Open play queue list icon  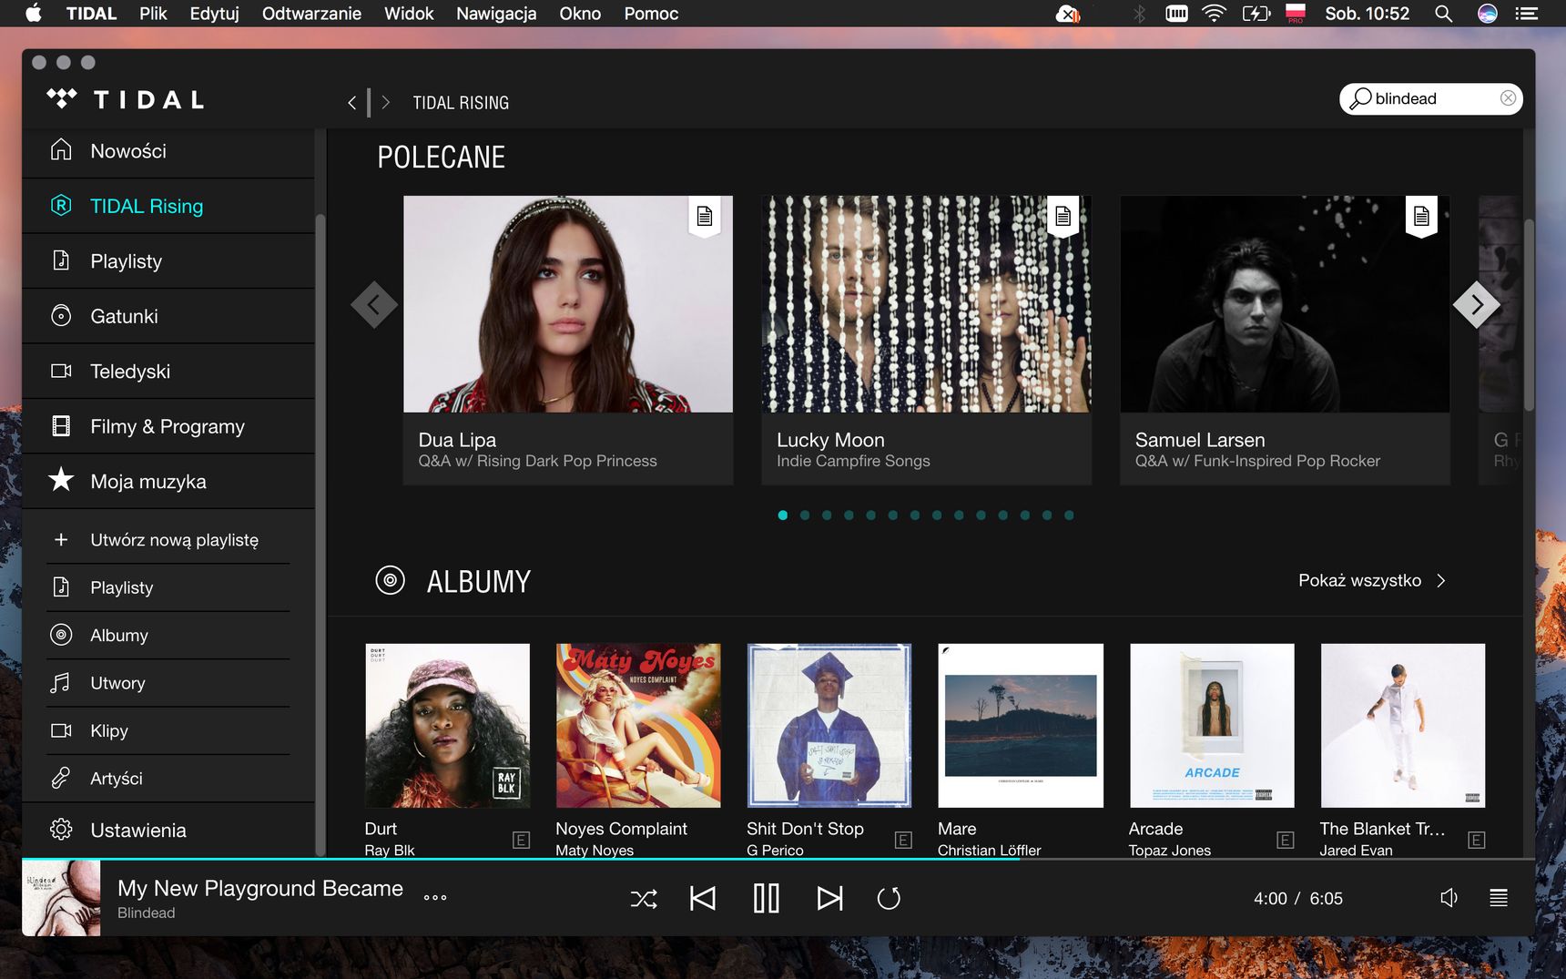click(1499, 898)
